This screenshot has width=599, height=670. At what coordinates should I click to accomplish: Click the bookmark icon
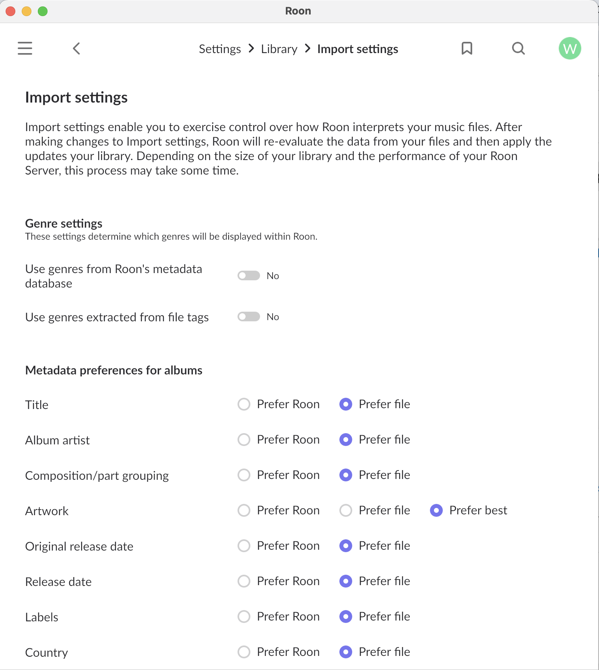(x=467, y=48)
